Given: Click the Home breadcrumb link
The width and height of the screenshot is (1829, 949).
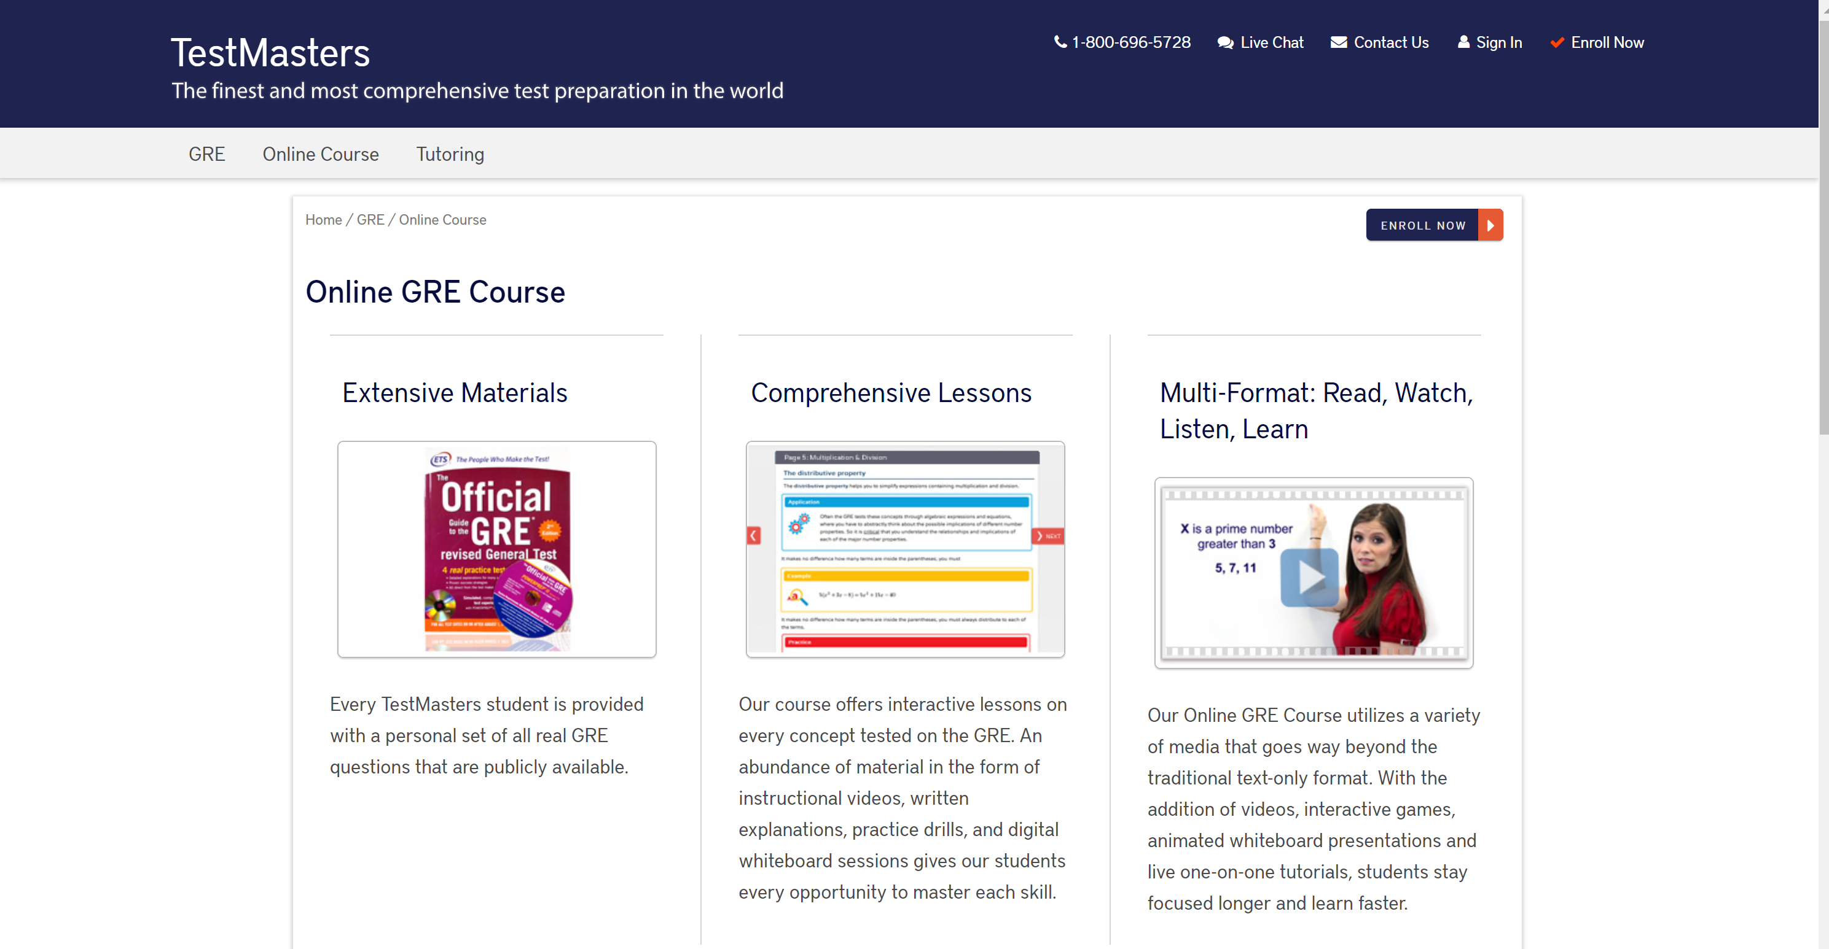Looking at the screenshot, I should coord(323,220).
